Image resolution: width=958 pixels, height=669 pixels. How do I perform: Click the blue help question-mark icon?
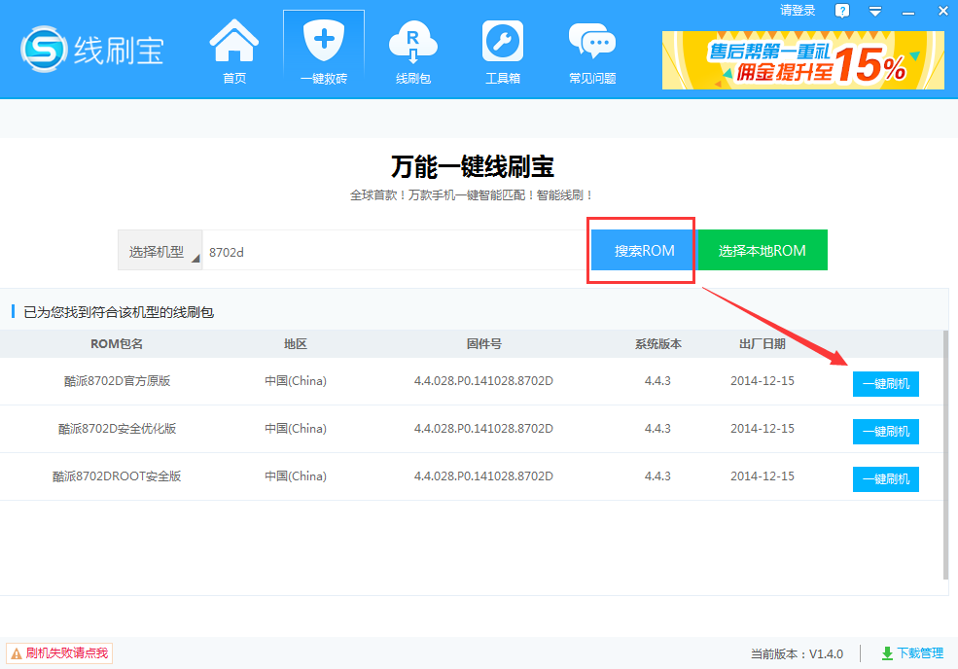pyautogui.click(x=842, y=11)
